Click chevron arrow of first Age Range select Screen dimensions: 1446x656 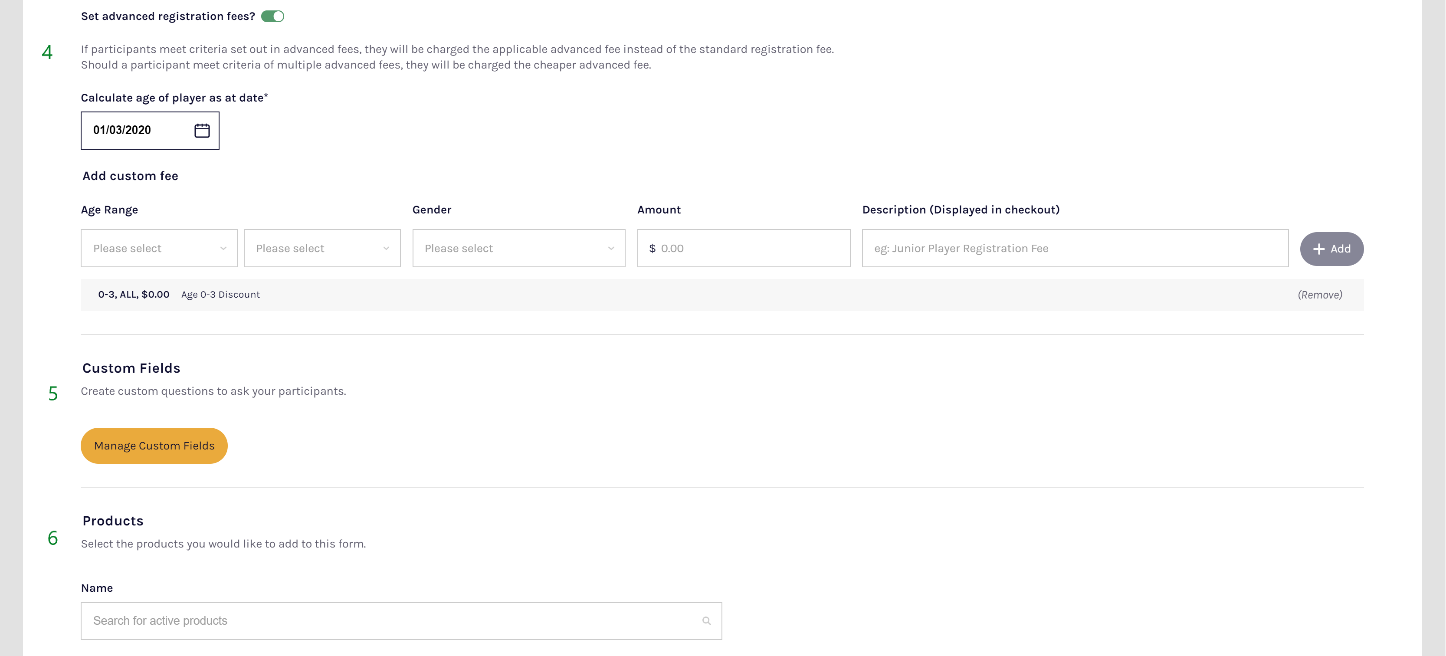(x=223, y=249)
